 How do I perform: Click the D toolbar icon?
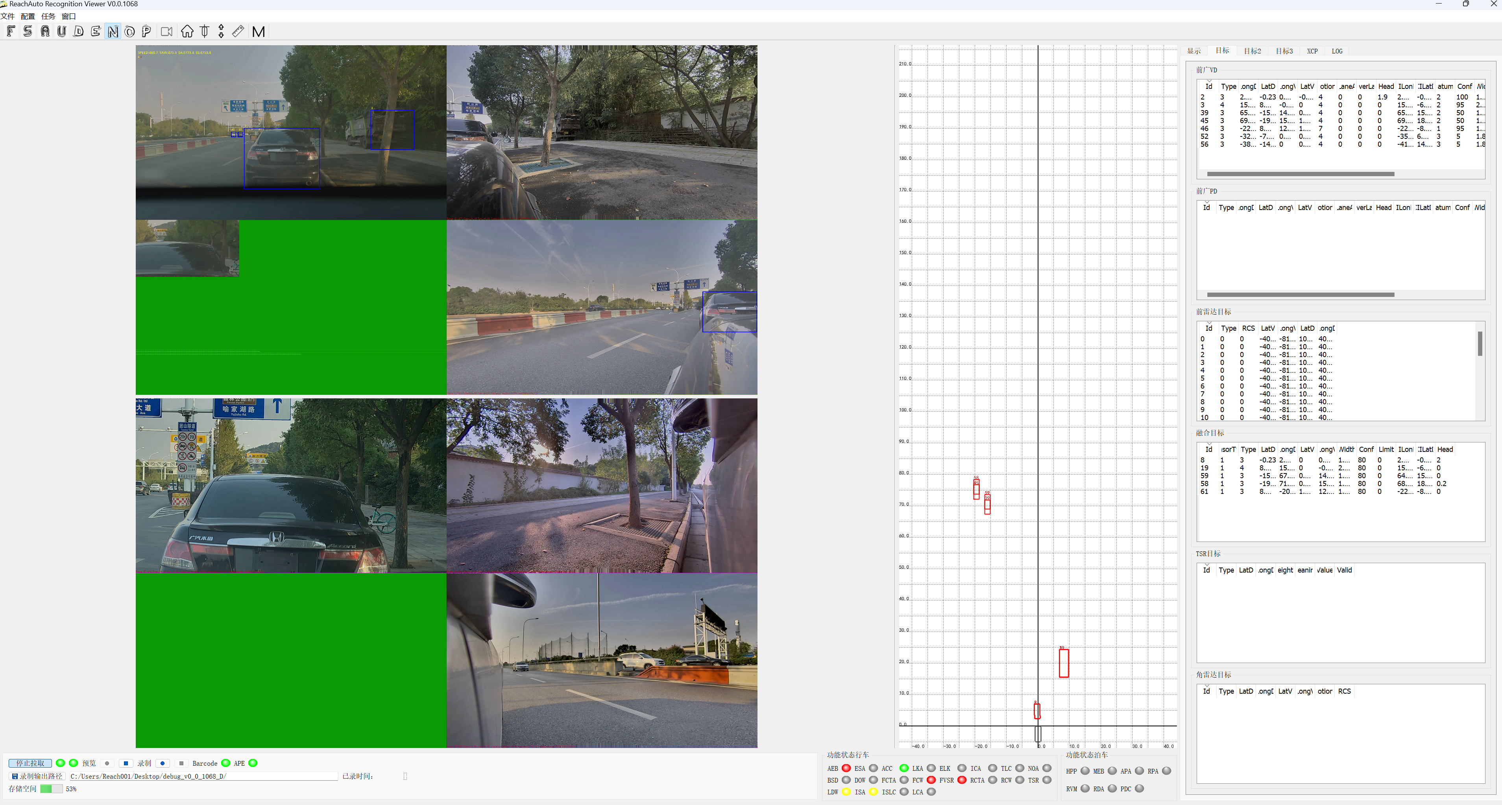click(x=79, y=31)
